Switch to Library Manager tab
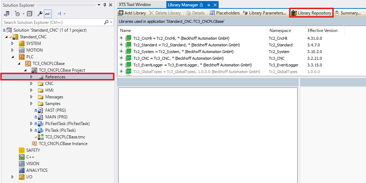Image resolution: width=366 pixels, height=183 pixels. pyautogui.click(x=182, y=5)
